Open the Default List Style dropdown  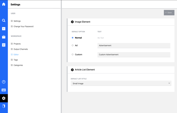click(121, 83)
